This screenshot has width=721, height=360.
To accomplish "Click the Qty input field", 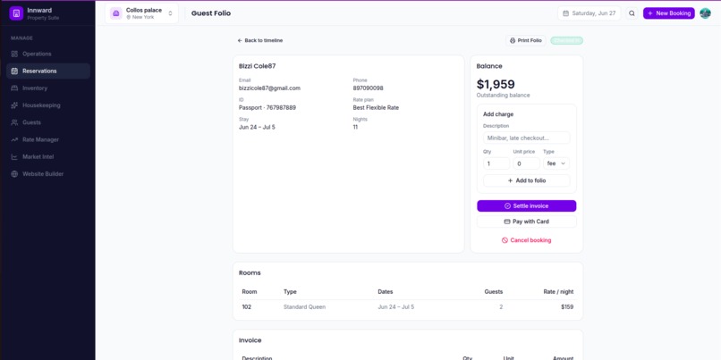I will pyautogui.click(x=496, y=163).
